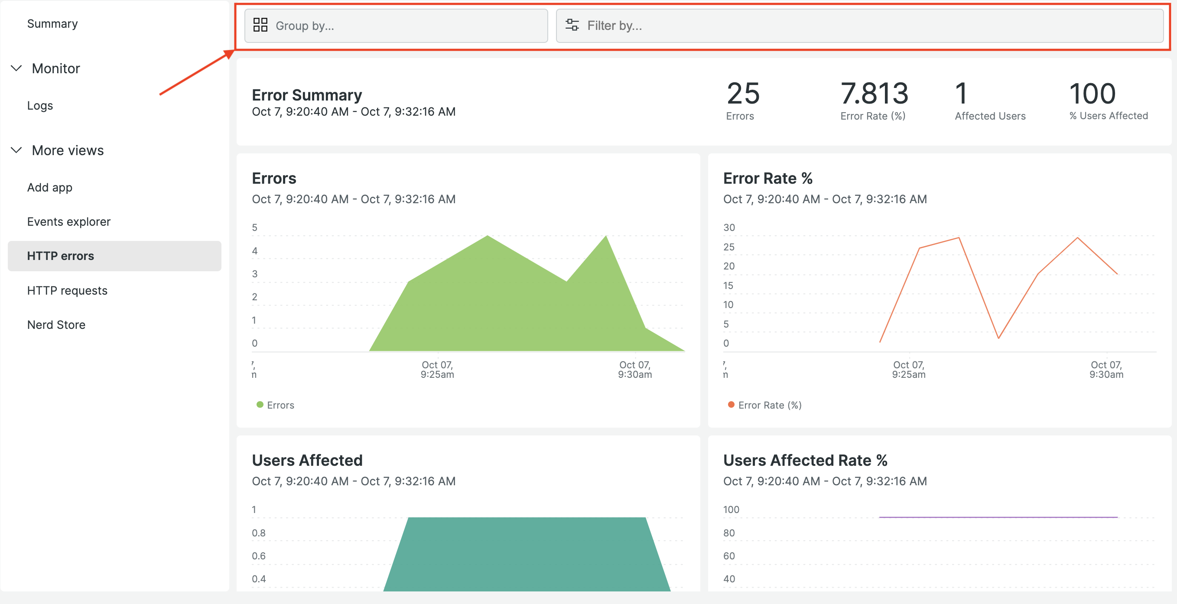The width and height of the screenshot is (1177, 604).
Task: Collapse the More views section chevron
Action: [x=16, y=150]
